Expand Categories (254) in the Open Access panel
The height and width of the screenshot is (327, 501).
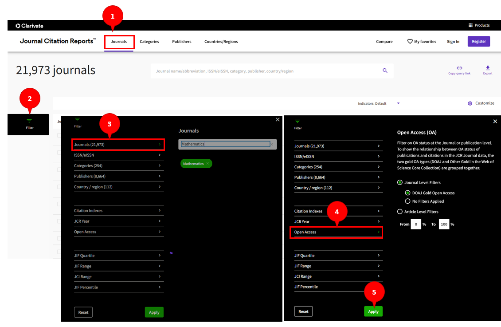pos(338,167)
